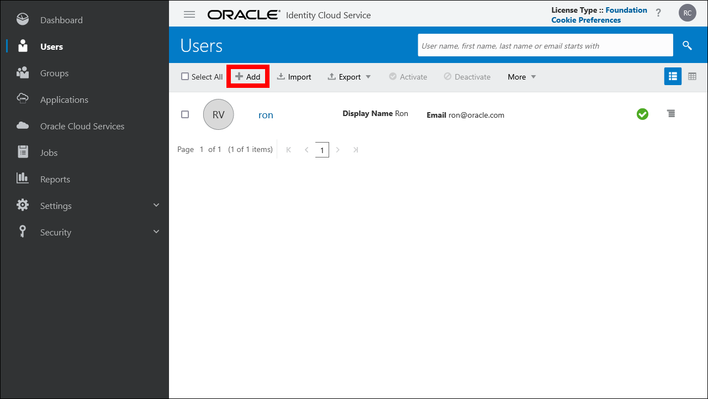This screenshot has width=708, height=399.
Task: Navigate to Oracle Cloud Services
Action: tap(82, 126)
